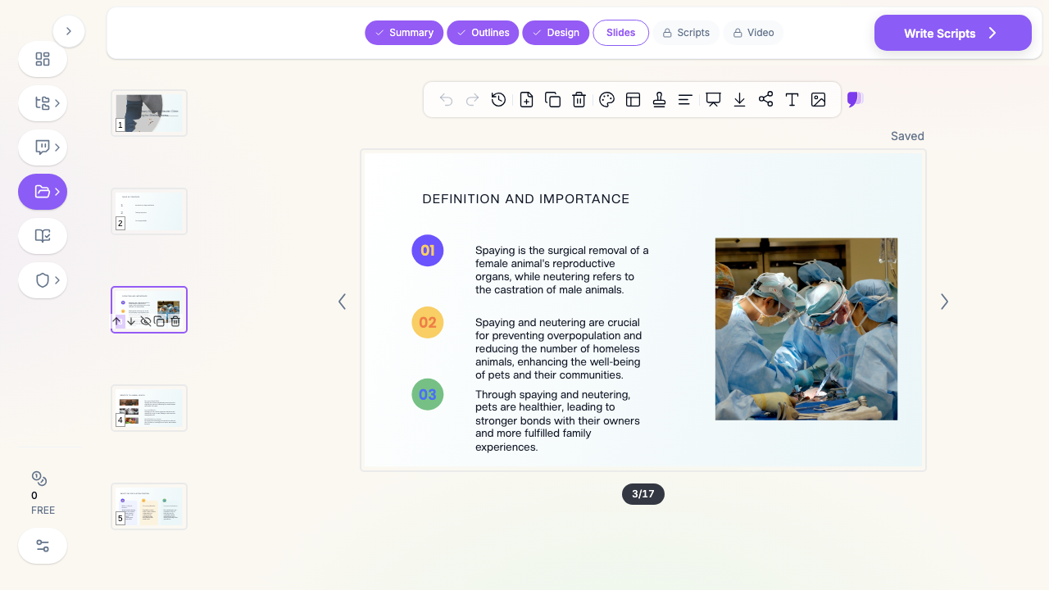This screenshot has width=1049, height=590.
Task: Click the stamp icon in the toolbar
Action: click(659, 99)
